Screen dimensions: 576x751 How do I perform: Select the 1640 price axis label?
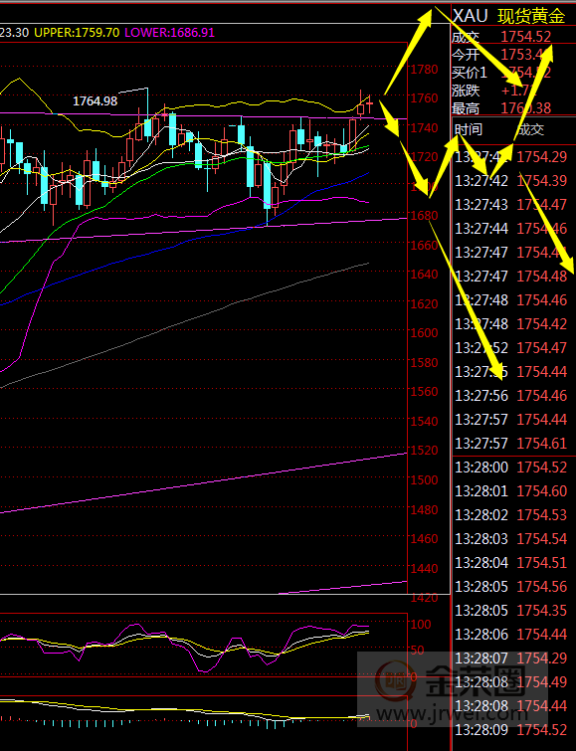tap(424, 275)
